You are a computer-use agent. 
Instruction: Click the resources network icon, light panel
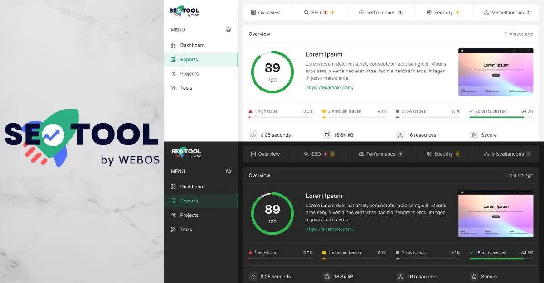tap(400, 135)
